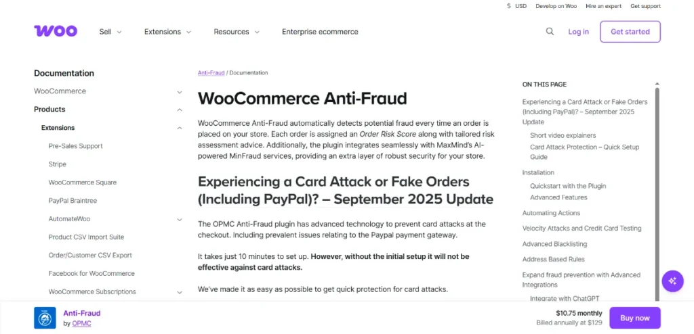Open the search magnifier icon

point(550,32)
